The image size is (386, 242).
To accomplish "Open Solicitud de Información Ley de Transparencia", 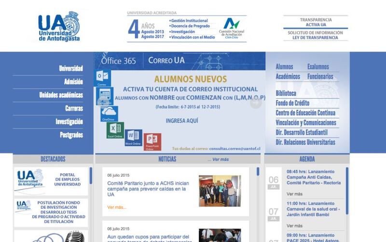I will 316,35.
